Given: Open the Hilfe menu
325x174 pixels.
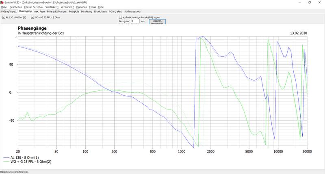Looking at the screenshot, I should point(101,7).
